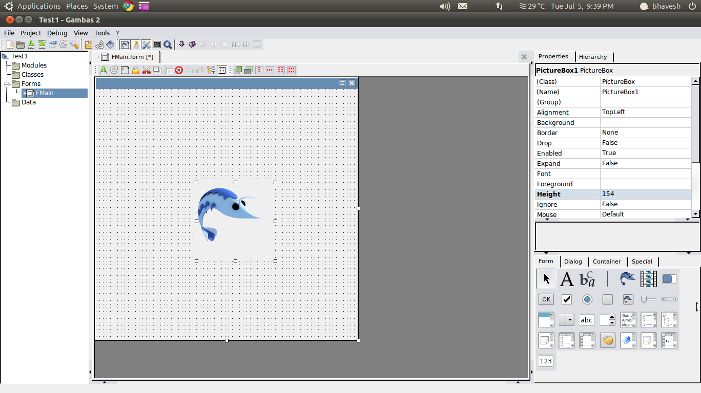Viewport: 701px width, 393px height.
Task: Open project properties wrench icon
Action: [x=74, y=45]
